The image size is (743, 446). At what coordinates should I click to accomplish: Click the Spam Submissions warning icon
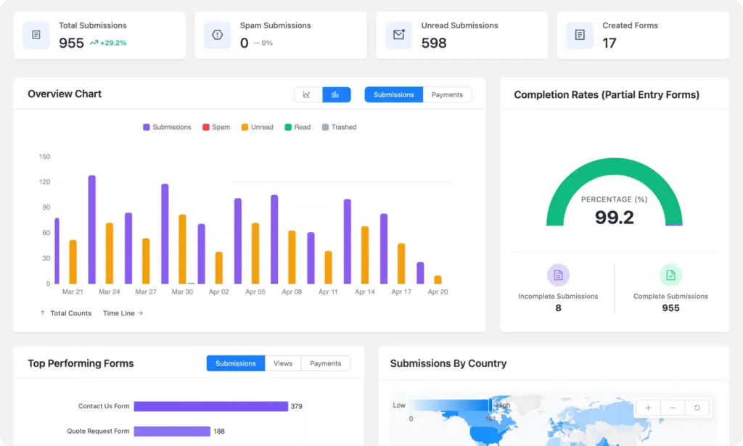click(217, 35)
